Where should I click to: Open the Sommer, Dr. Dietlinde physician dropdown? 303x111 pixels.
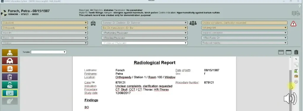(x=144, y=22)
